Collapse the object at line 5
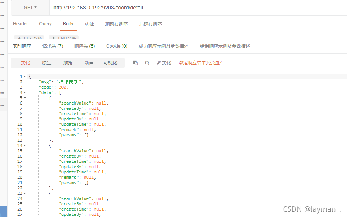This screenshot has height=217, width=347. [x=25, y=98]
